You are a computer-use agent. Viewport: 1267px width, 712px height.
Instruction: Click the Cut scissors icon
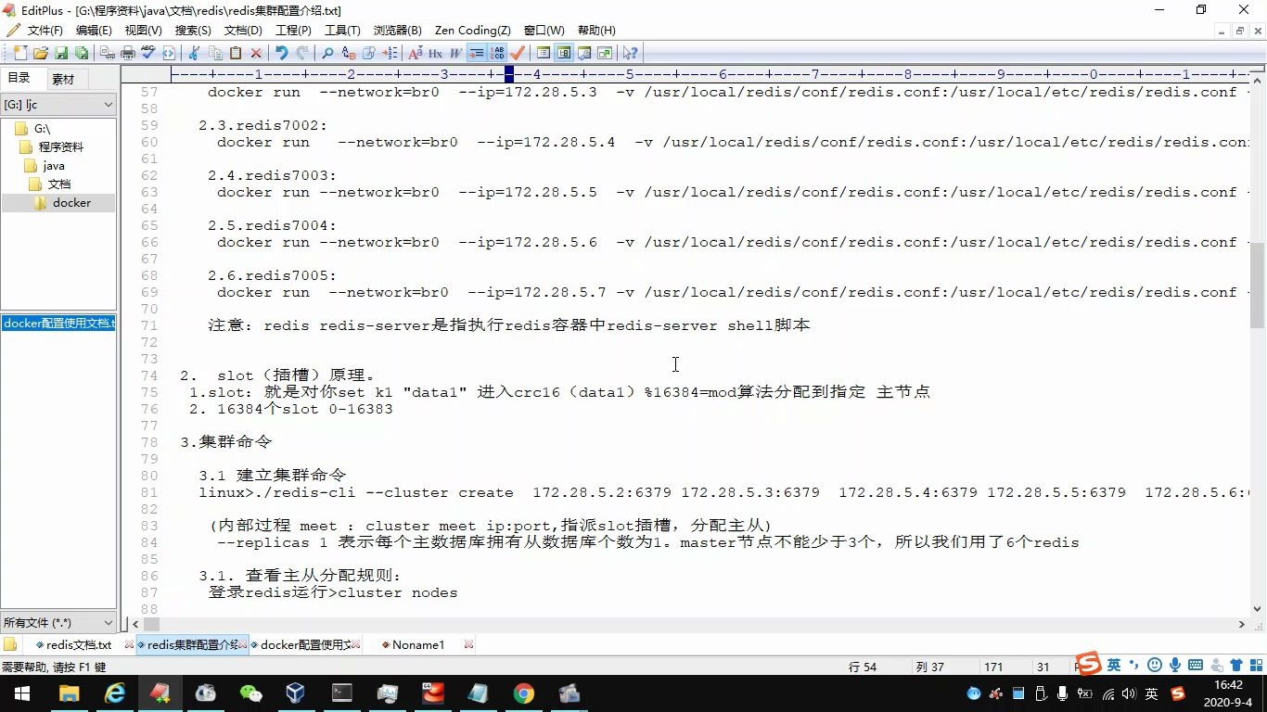pos(195,53)
